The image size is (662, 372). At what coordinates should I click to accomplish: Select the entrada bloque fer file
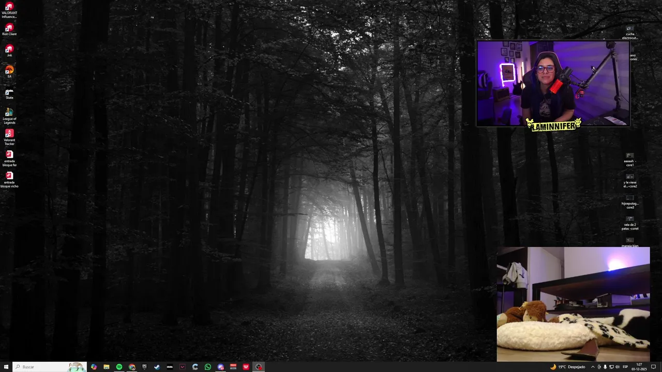point(9,159)
